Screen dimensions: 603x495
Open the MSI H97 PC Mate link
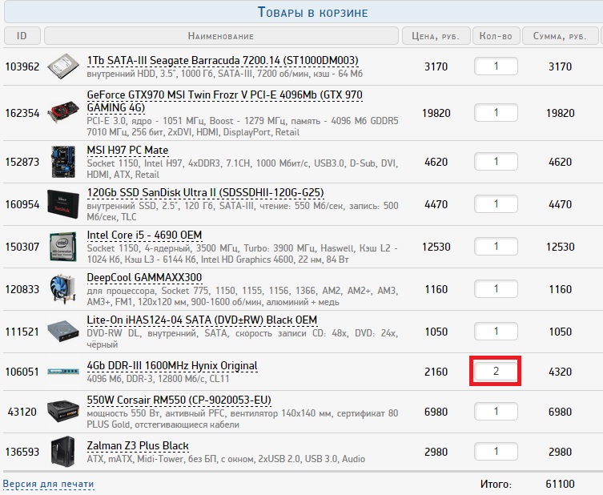127,150
